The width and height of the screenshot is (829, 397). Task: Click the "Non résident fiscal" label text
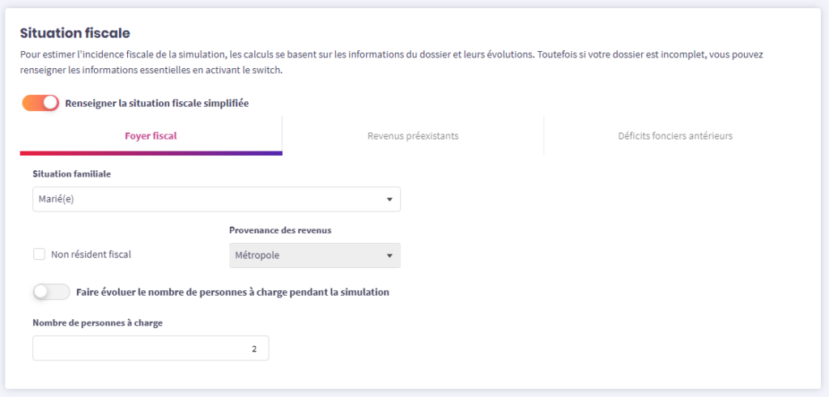coord(91,254)
